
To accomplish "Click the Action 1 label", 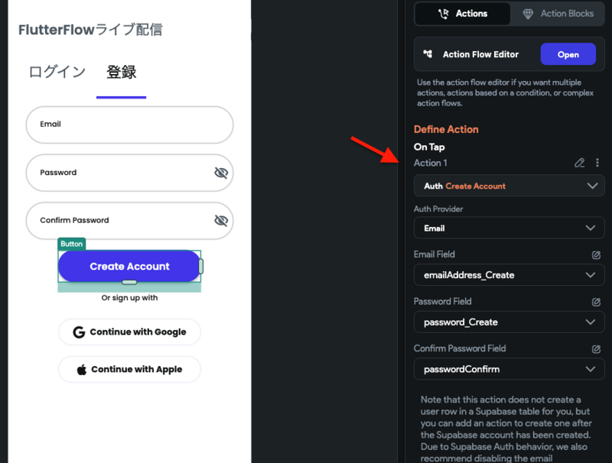I will pyautogui.click(x=431, y=163).
